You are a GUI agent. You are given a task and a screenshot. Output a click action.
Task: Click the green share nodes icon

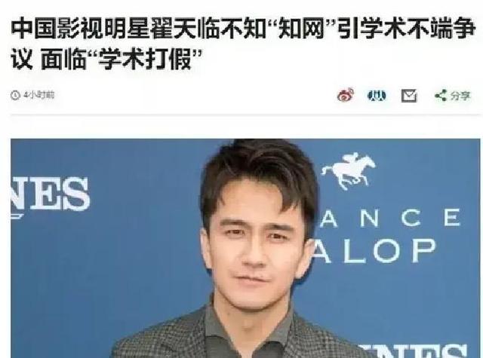[x=441, y=96]
